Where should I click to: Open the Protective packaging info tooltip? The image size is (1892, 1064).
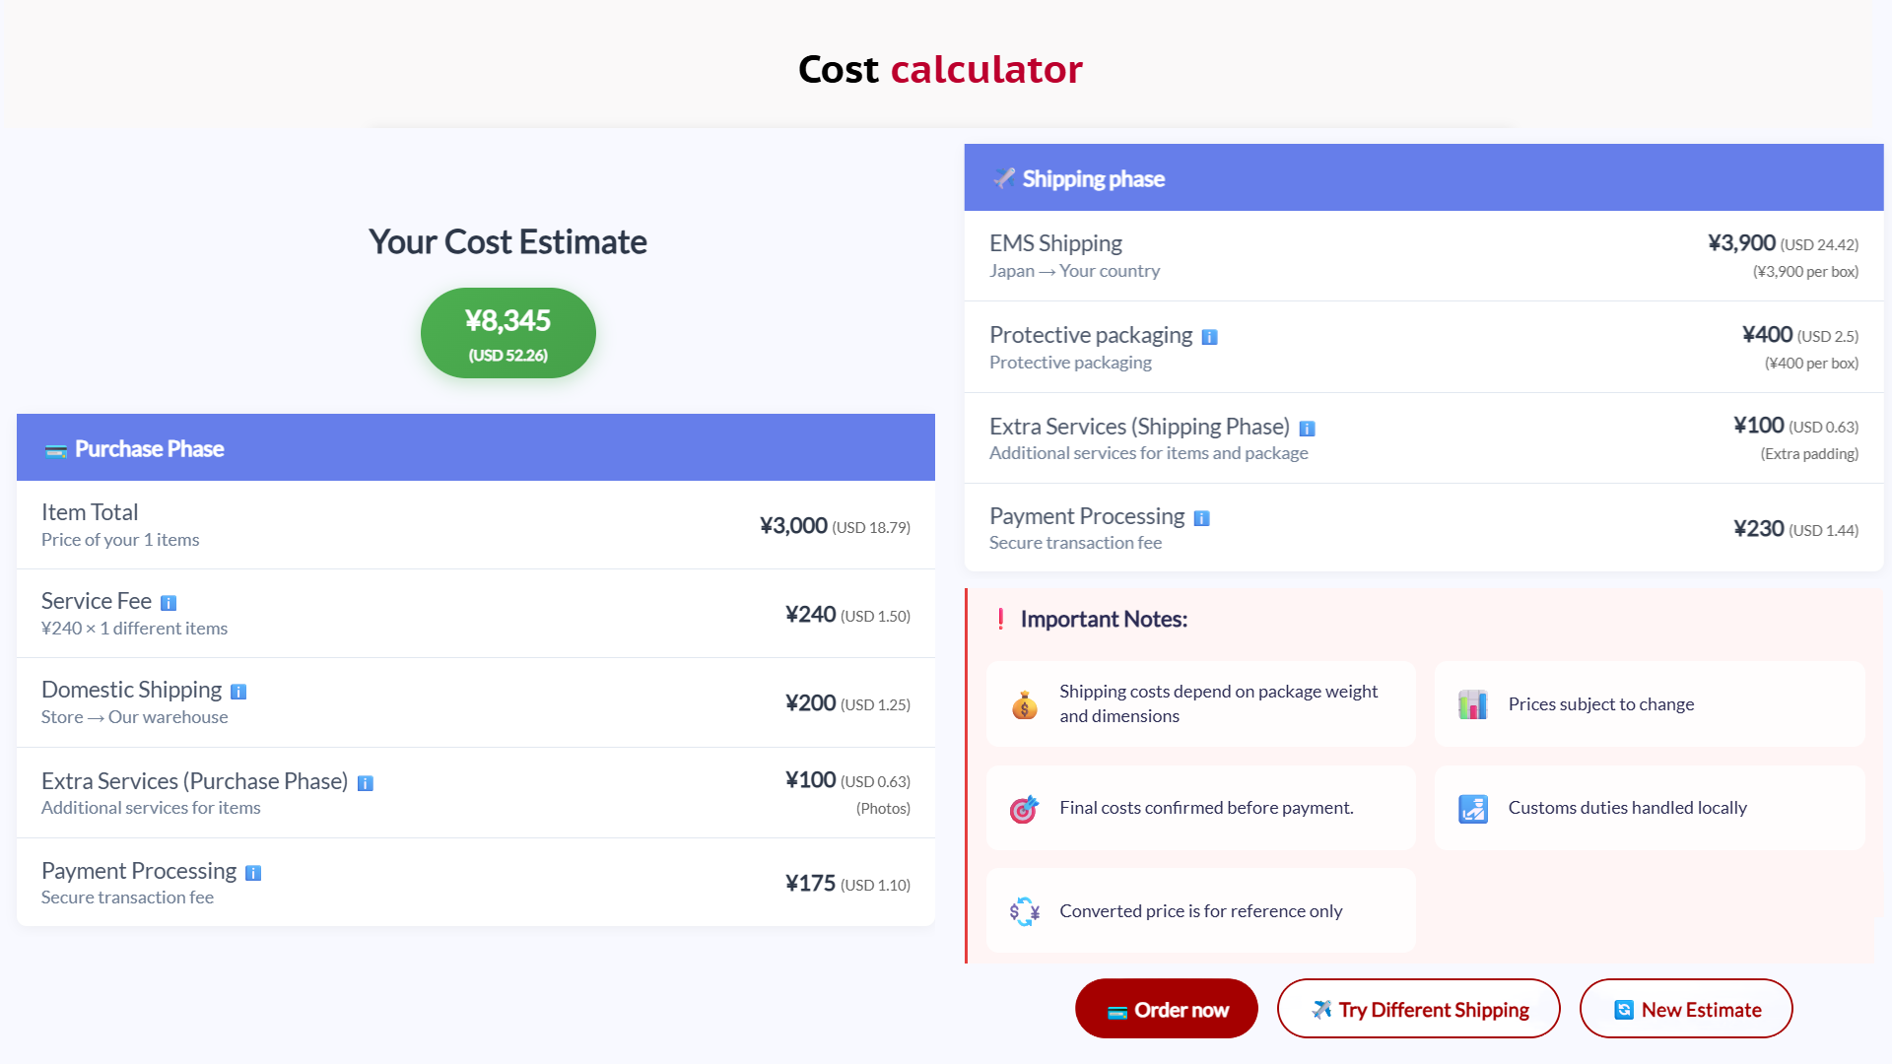point(1209,337)
